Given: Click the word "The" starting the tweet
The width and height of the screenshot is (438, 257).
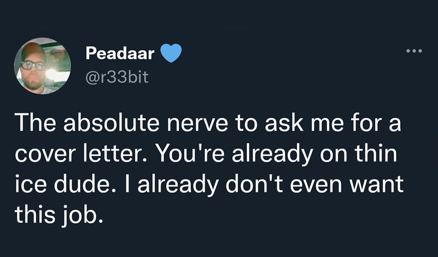Looking at the screenshot, I should [35, 124].
